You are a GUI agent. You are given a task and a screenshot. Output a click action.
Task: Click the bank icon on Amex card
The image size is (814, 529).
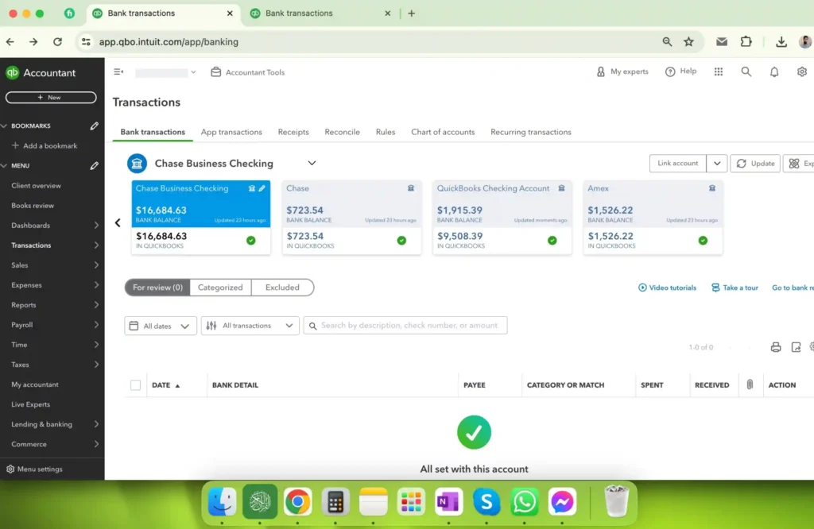tap(711, 188)
